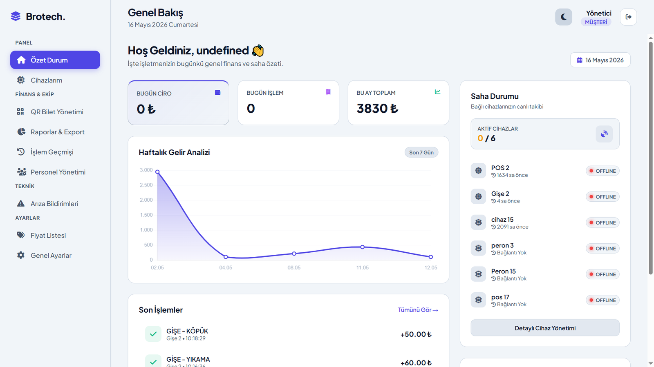Toggle dark mode with the moon icon

(563, 17)
